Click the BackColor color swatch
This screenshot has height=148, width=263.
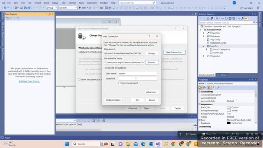click(x=228, y=107)
